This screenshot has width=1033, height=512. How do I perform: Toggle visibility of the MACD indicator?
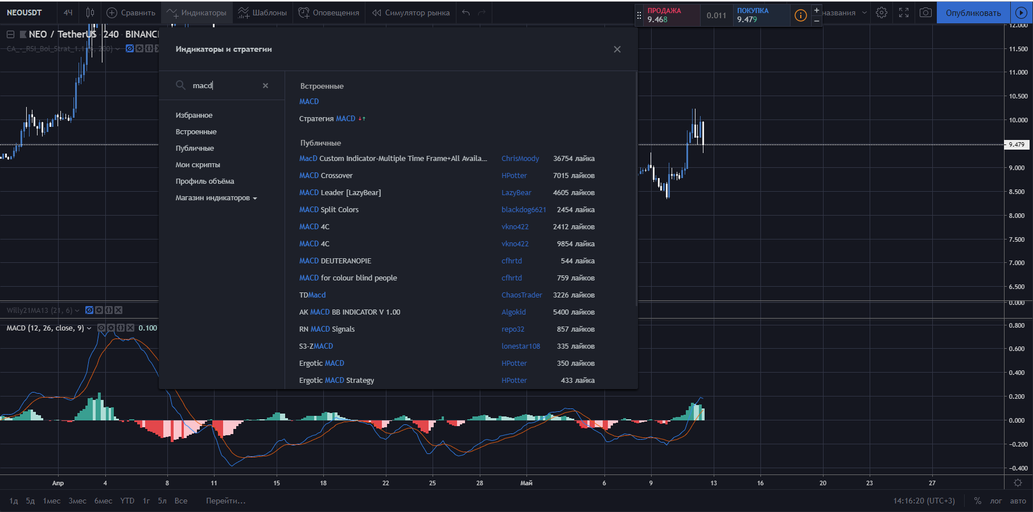point(101,328)
